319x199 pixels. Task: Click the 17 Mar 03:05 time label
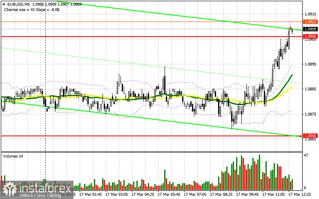tap(116, 195)
